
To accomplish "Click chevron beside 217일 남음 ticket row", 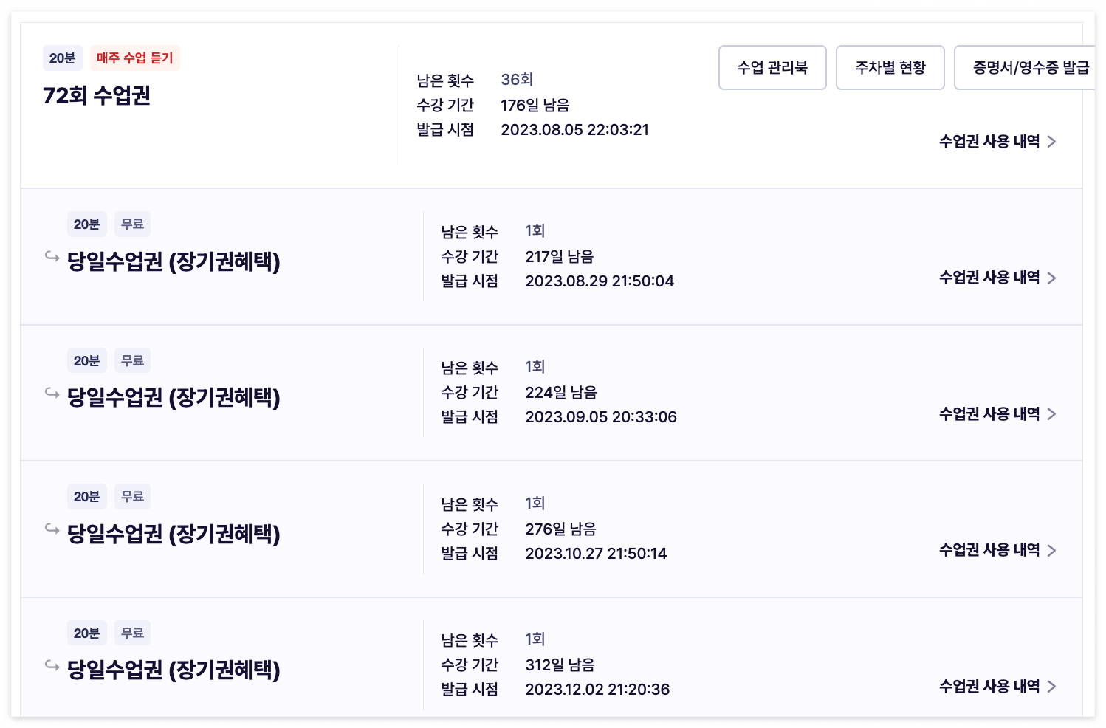I will pos(1052,278).
